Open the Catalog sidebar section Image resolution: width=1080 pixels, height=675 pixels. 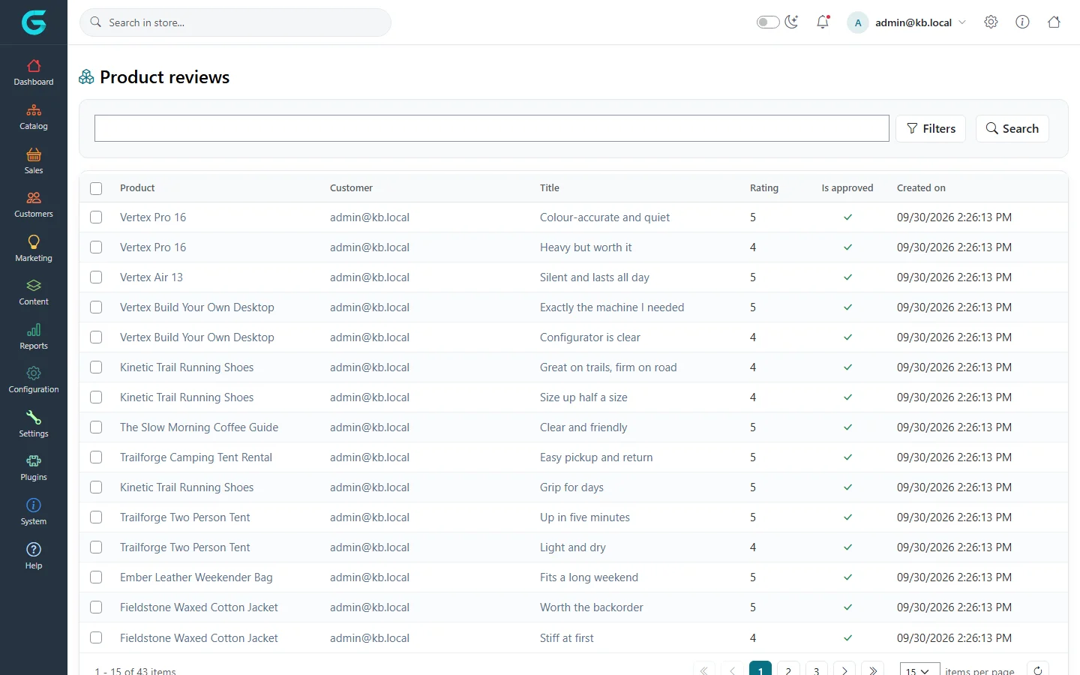click(34, 117)
